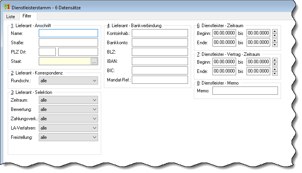Image resolution: width=302 pixels, height=173 pixels.
Task: Decrement Dienstleister Zeitraum Ende spinner down
Action: point(275,45)
